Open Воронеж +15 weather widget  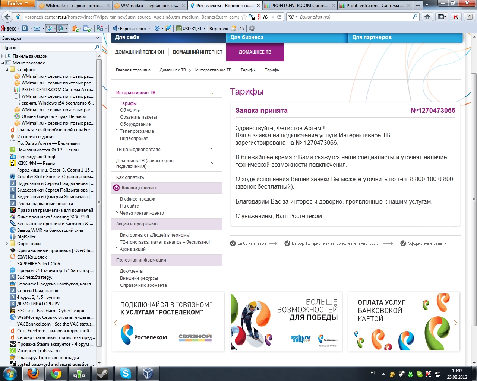pyautogui.click(x=227, y=28)
